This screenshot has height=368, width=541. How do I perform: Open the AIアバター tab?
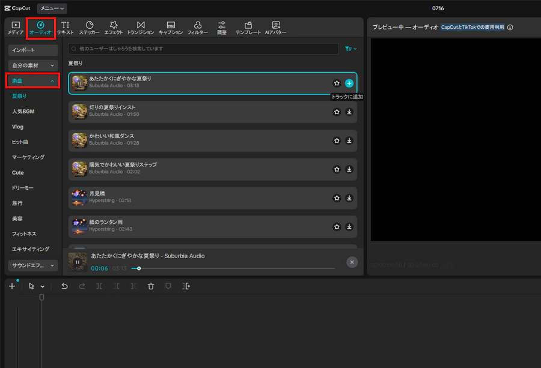click(x=276, y=28)
